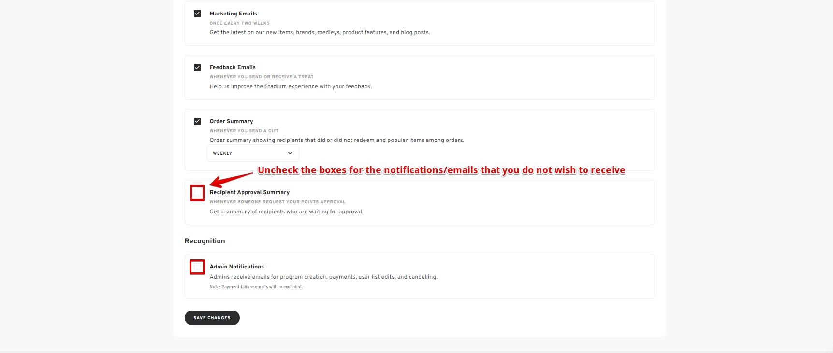
Task: Click the 'Whenever you send or receive a treat' text
Action: pyautogui.click(x=261, y=77)
